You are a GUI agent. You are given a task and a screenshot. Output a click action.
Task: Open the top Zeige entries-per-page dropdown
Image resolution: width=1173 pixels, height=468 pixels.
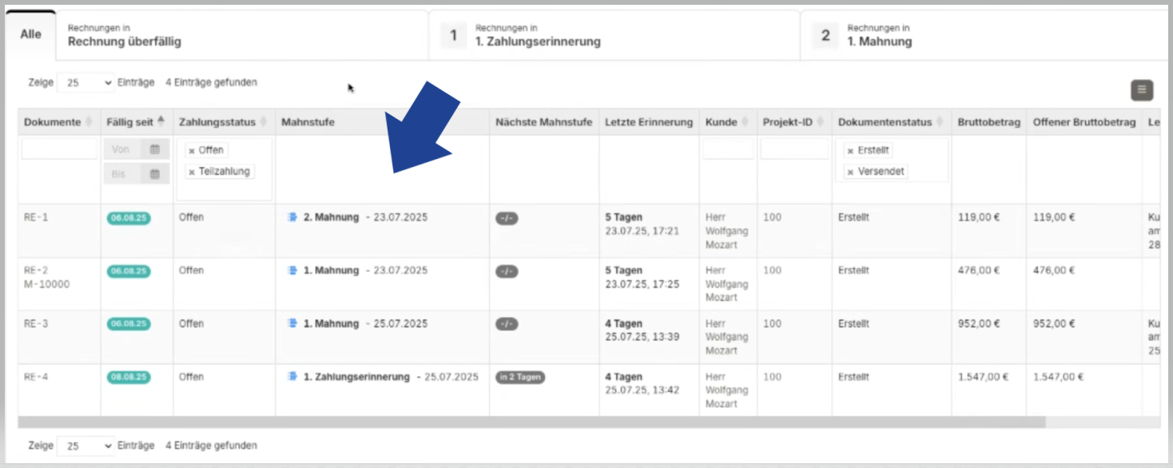pos(85,83)
